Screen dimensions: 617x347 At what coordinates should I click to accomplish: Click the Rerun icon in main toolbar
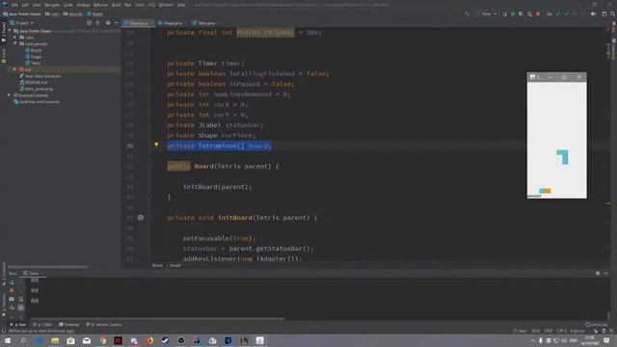point(504,13)
